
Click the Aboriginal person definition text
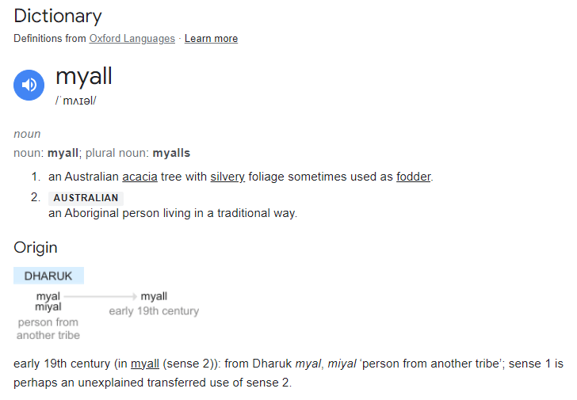[173, 213]
